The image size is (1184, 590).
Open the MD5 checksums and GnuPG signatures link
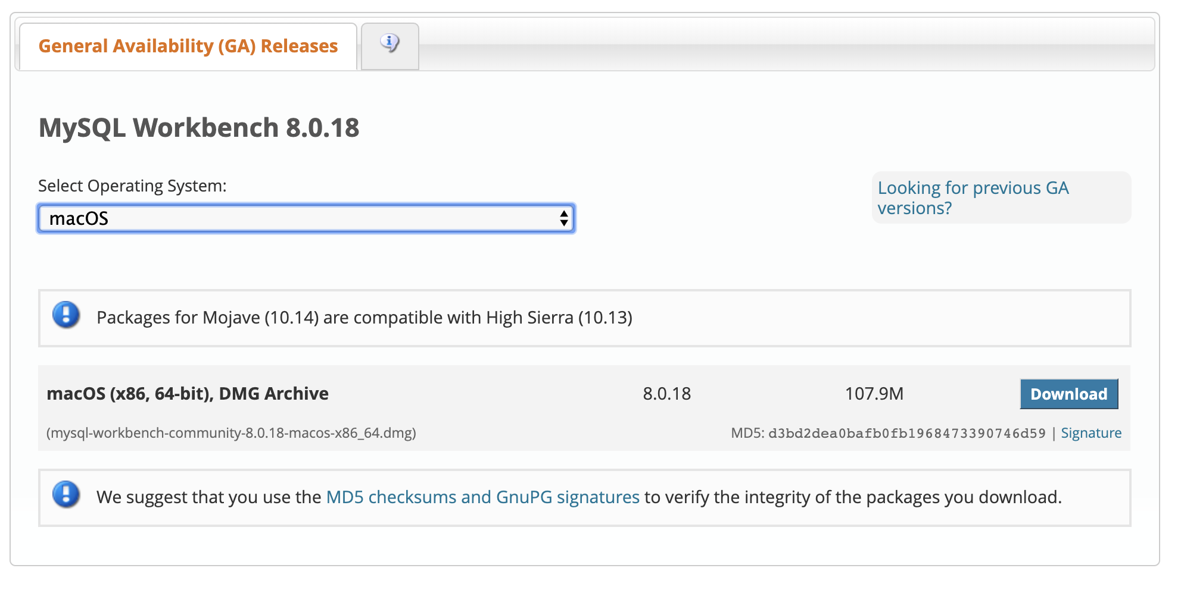[483, 497]
